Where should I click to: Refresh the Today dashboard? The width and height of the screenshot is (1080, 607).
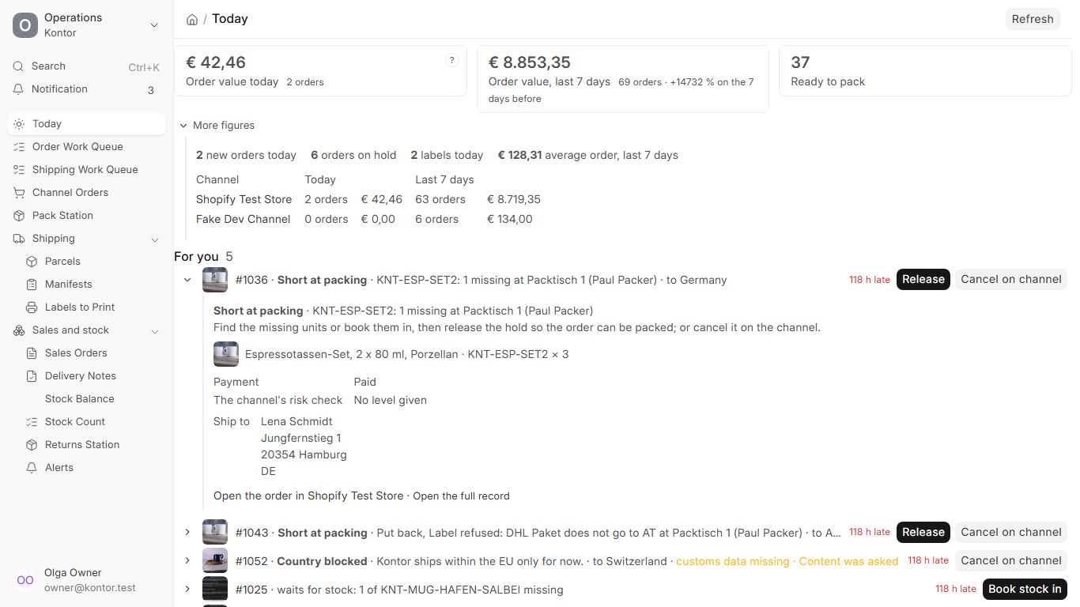click(1033, 19)
